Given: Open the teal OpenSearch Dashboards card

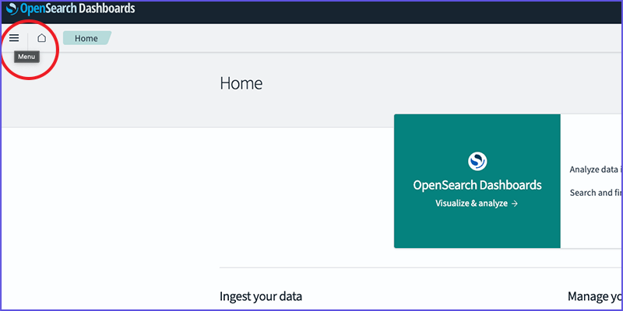Looking at the screenshot, I should [x=477, y=181].
